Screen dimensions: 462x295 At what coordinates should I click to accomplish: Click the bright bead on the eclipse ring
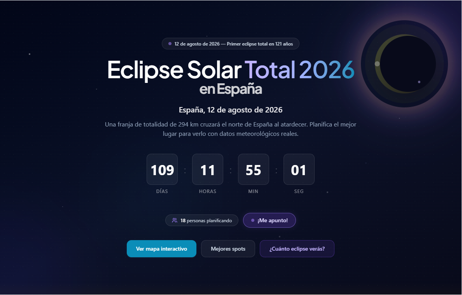(377, 63)
